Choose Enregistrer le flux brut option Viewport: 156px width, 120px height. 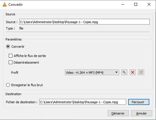click(8, 85)
